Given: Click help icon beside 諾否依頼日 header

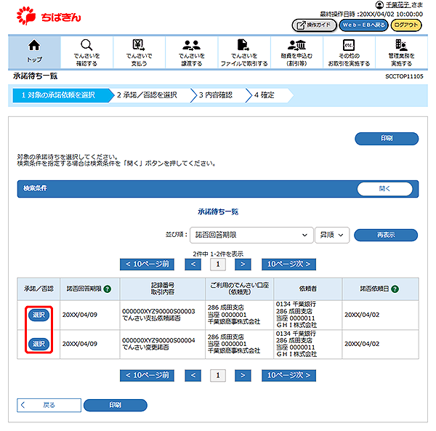Looking at the screenshot, I should [x=395, y=289].
